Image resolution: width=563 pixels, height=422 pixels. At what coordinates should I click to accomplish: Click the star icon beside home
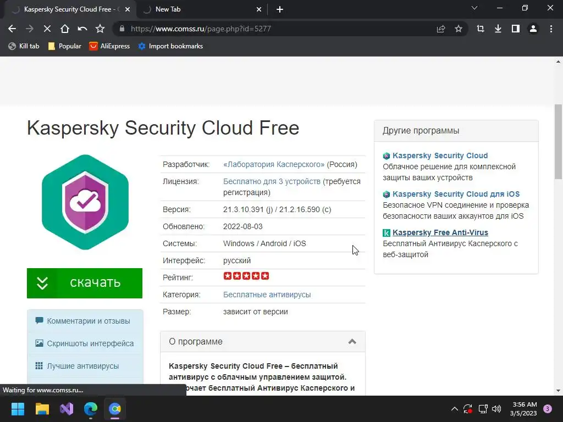[x=100, y=29]
